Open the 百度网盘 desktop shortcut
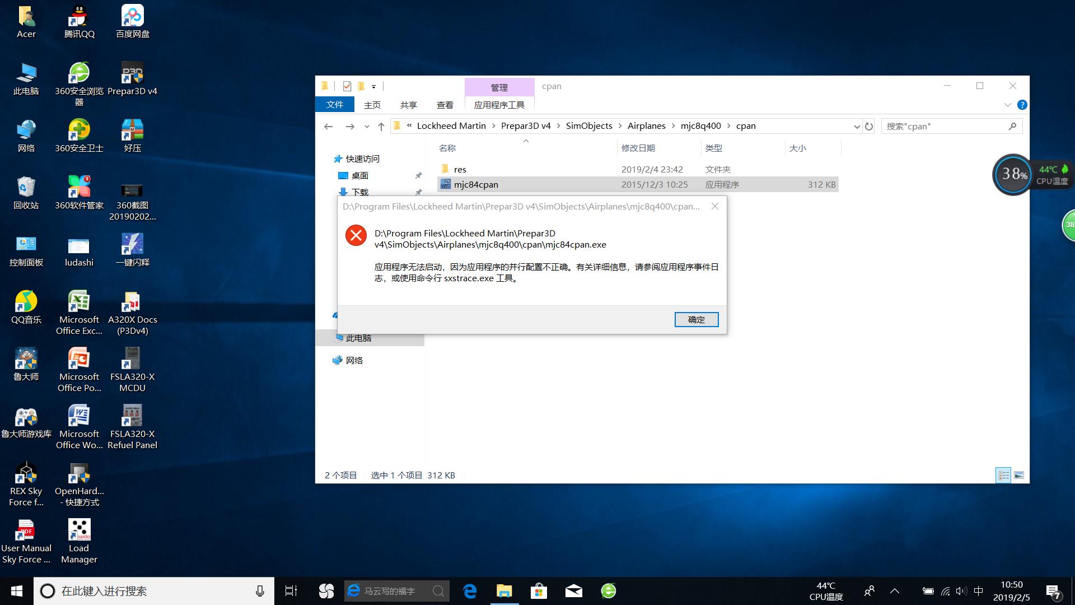The height and width of the screenshot is (605, 1075). [133, 21]
